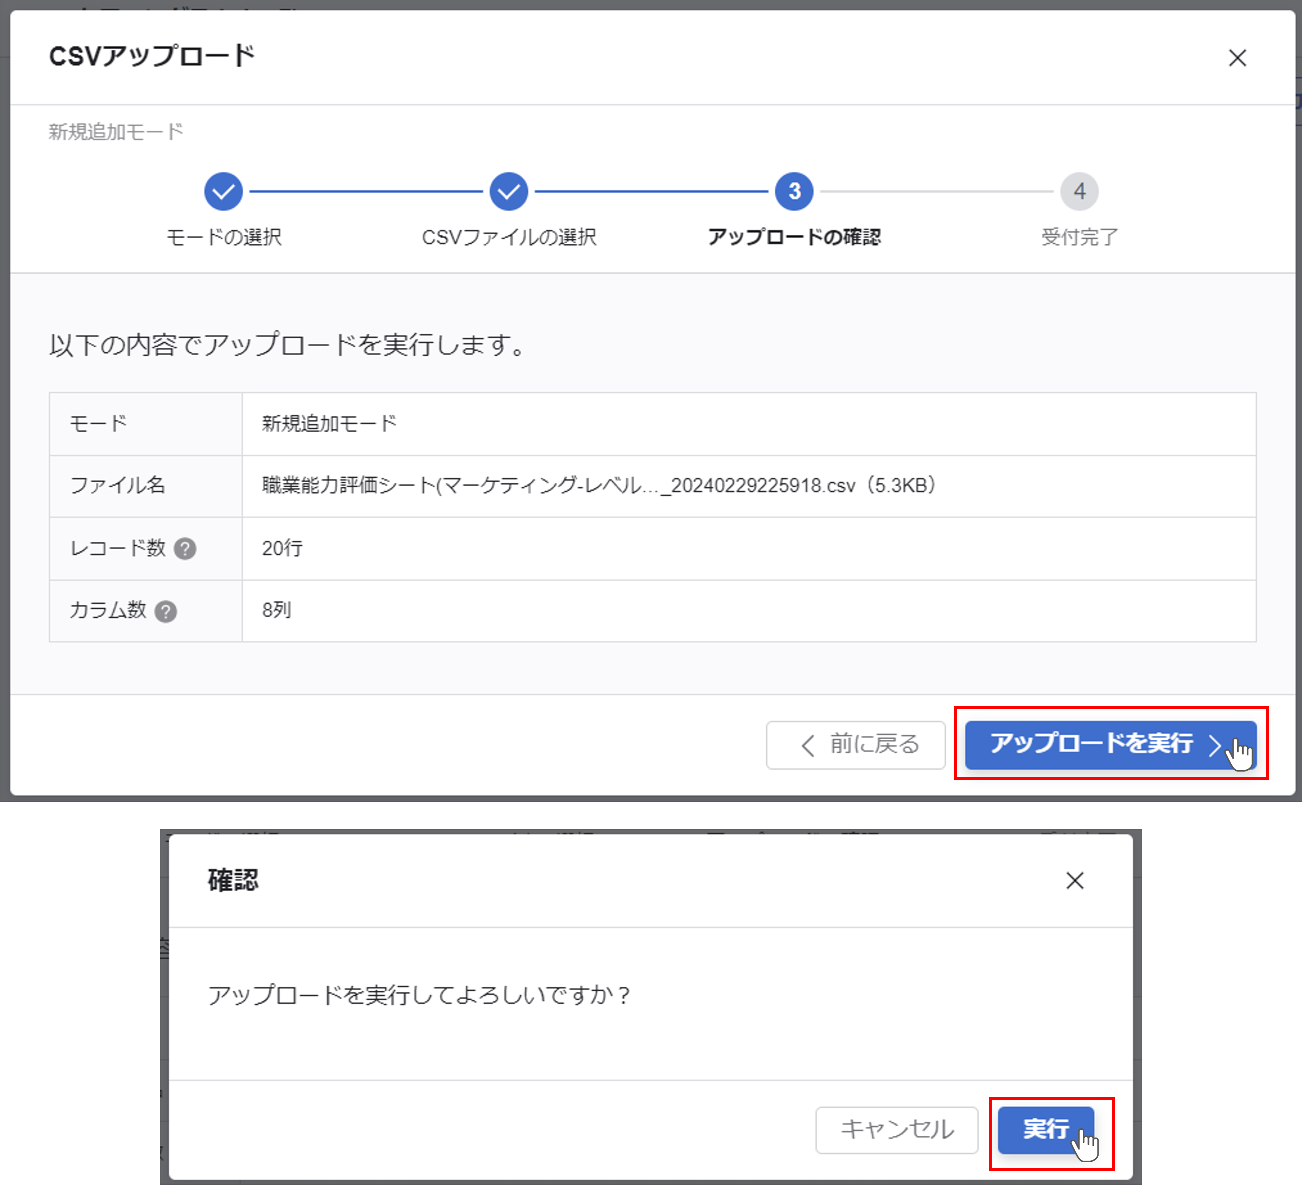Select the 受付完了 step label
Viewport: 1302px width, 1185px height.
click(1078, 237)
